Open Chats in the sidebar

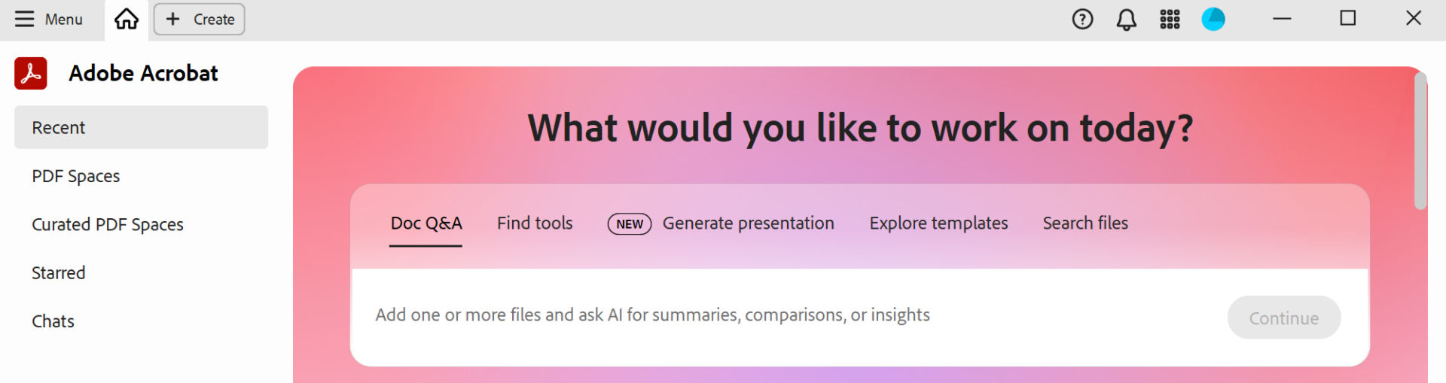click(53, 321)
